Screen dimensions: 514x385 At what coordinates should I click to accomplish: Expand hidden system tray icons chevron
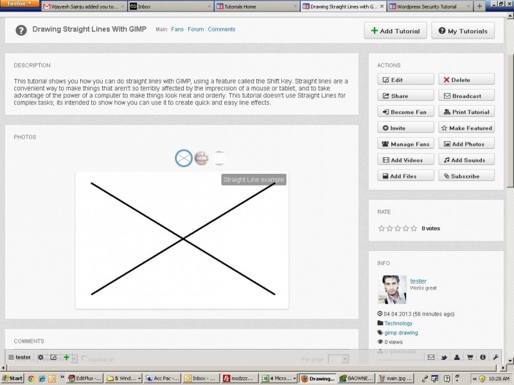474,379
